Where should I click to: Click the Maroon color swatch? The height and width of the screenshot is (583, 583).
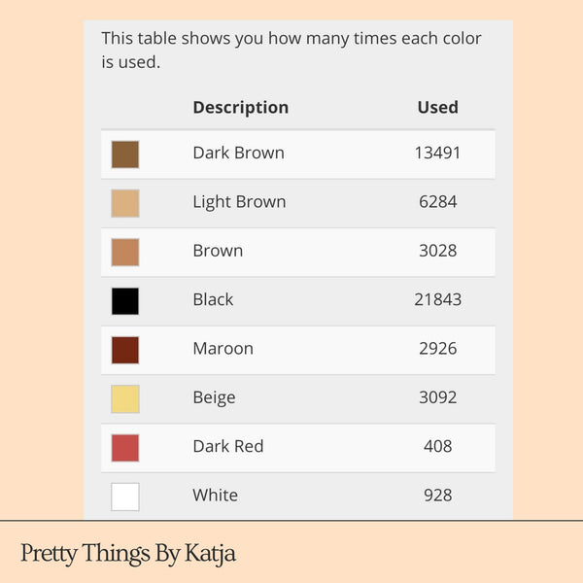(125, 350)
